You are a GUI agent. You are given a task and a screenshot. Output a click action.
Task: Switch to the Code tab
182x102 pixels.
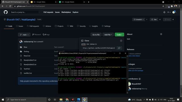[x=9, y=26]
